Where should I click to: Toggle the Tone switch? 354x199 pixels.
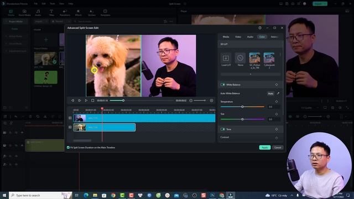(x=223, y=129)
